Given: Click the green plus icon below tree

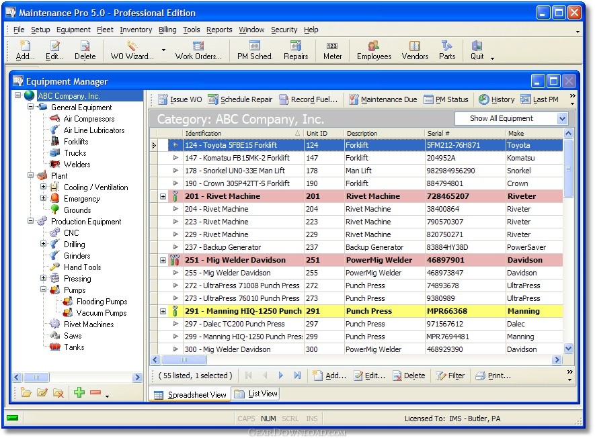Looking at the screenshot, I should point(79,392).
